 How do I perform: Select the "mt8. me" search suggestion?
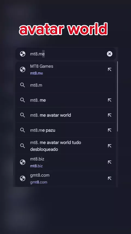[x=65, y=100]
